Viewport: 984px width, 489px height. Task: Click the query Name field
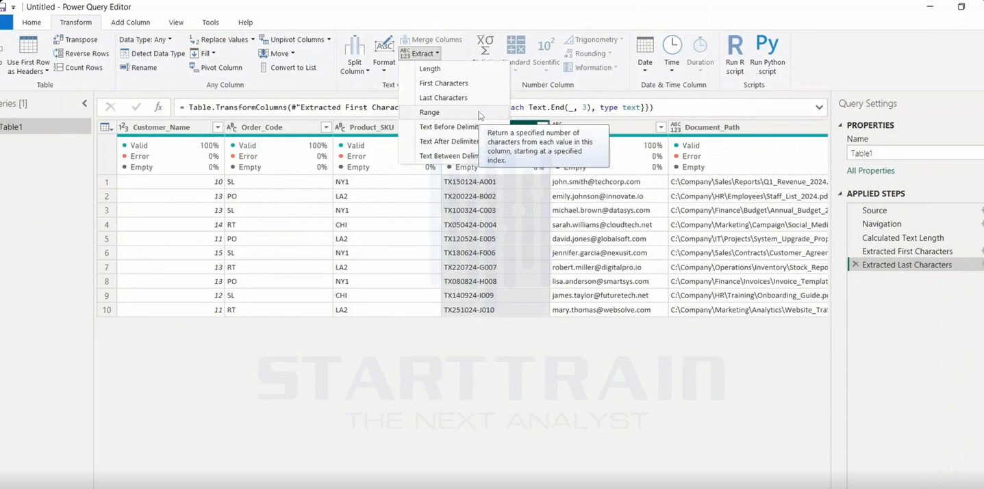click(x=915, y=153)
